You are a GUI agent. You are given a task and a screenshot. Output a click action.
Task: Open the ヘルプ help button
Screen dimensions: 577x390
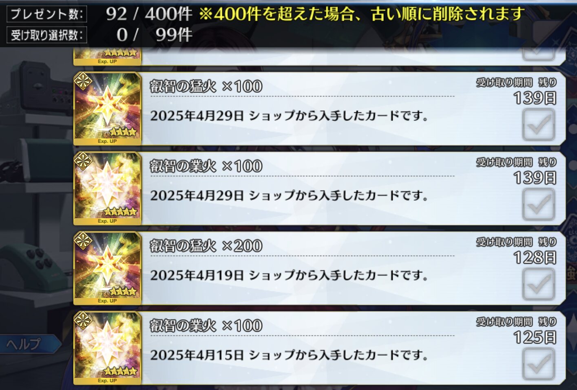click(x=29, y=344)
